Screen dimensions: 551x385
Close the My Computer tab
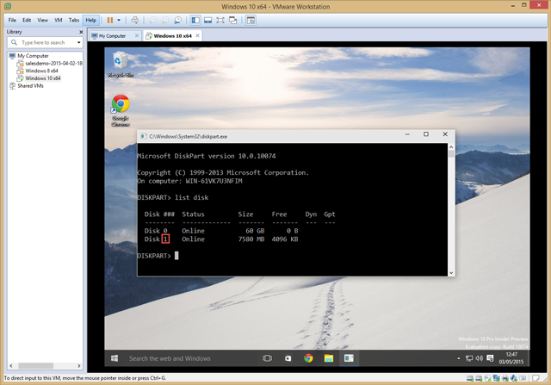pyautogui.click(x=137, y=35)
